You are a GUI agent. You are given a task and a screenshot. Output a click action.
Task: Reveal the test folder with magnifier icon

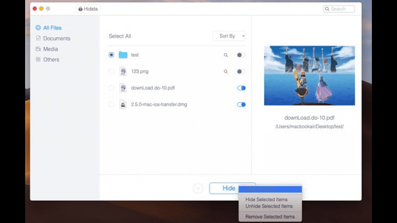225,55
